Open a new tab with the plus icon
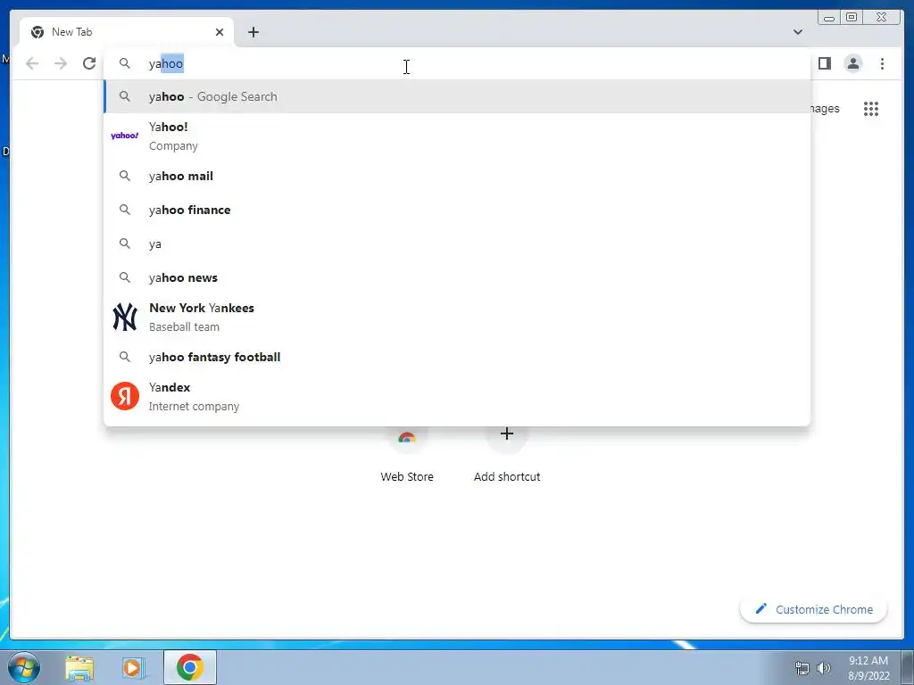Screen dimensions: 914x685 tap(253, 32)
